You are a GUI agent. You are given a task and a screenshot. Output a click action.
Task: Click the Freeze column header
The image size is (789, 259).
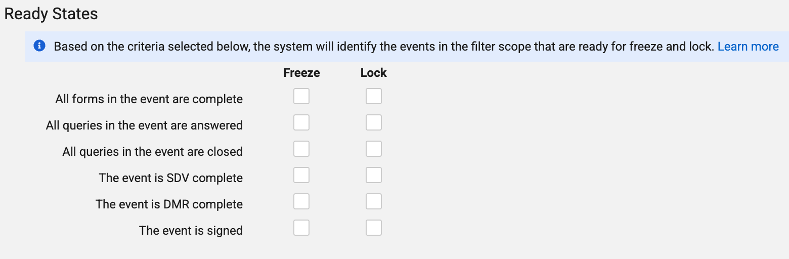[302, 73]
